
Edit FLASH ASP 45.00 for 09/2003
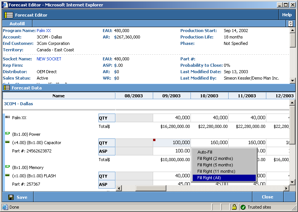point(172,183)
